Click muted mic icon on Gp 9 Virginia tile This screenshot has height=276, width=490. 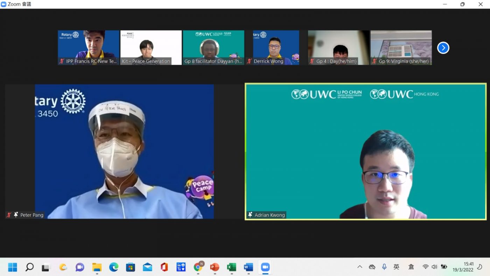[x=374, y=61]
